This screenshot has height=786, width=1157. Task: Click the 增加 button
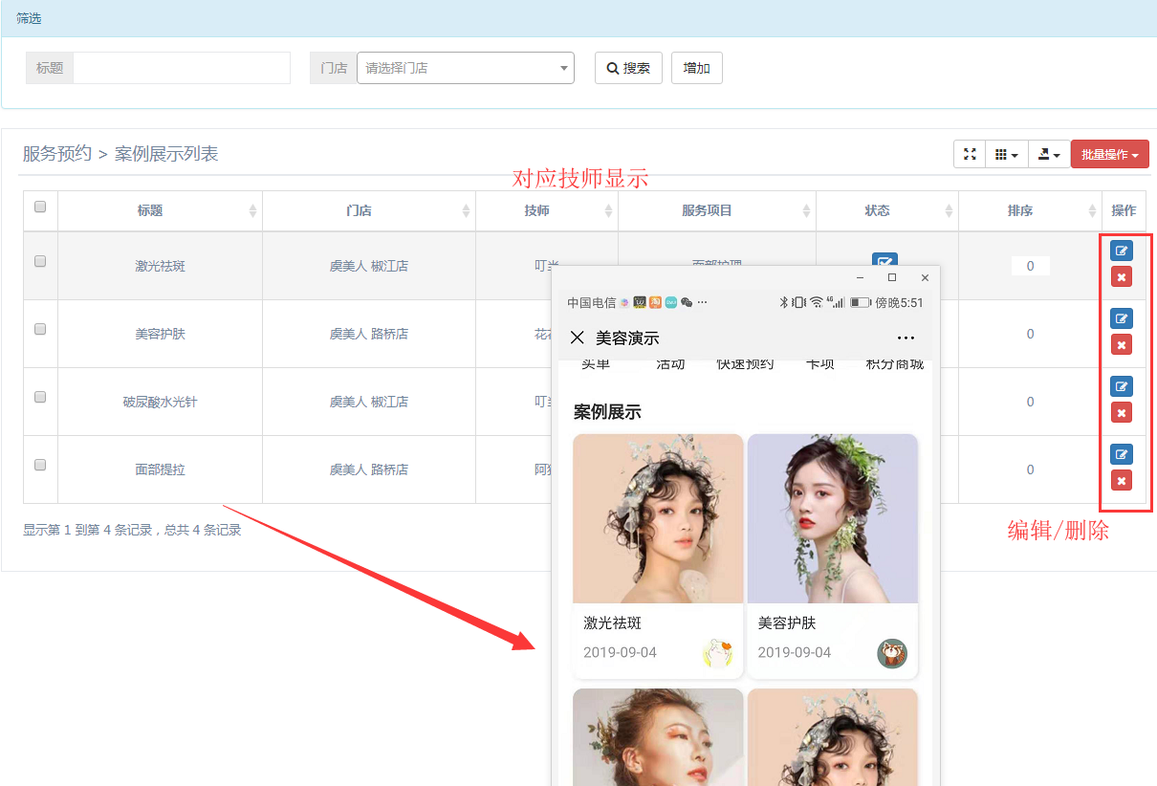(696, 68)
